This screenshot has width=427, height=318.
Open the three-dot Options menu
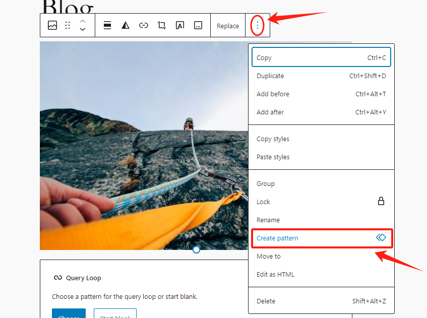point(258,25)
